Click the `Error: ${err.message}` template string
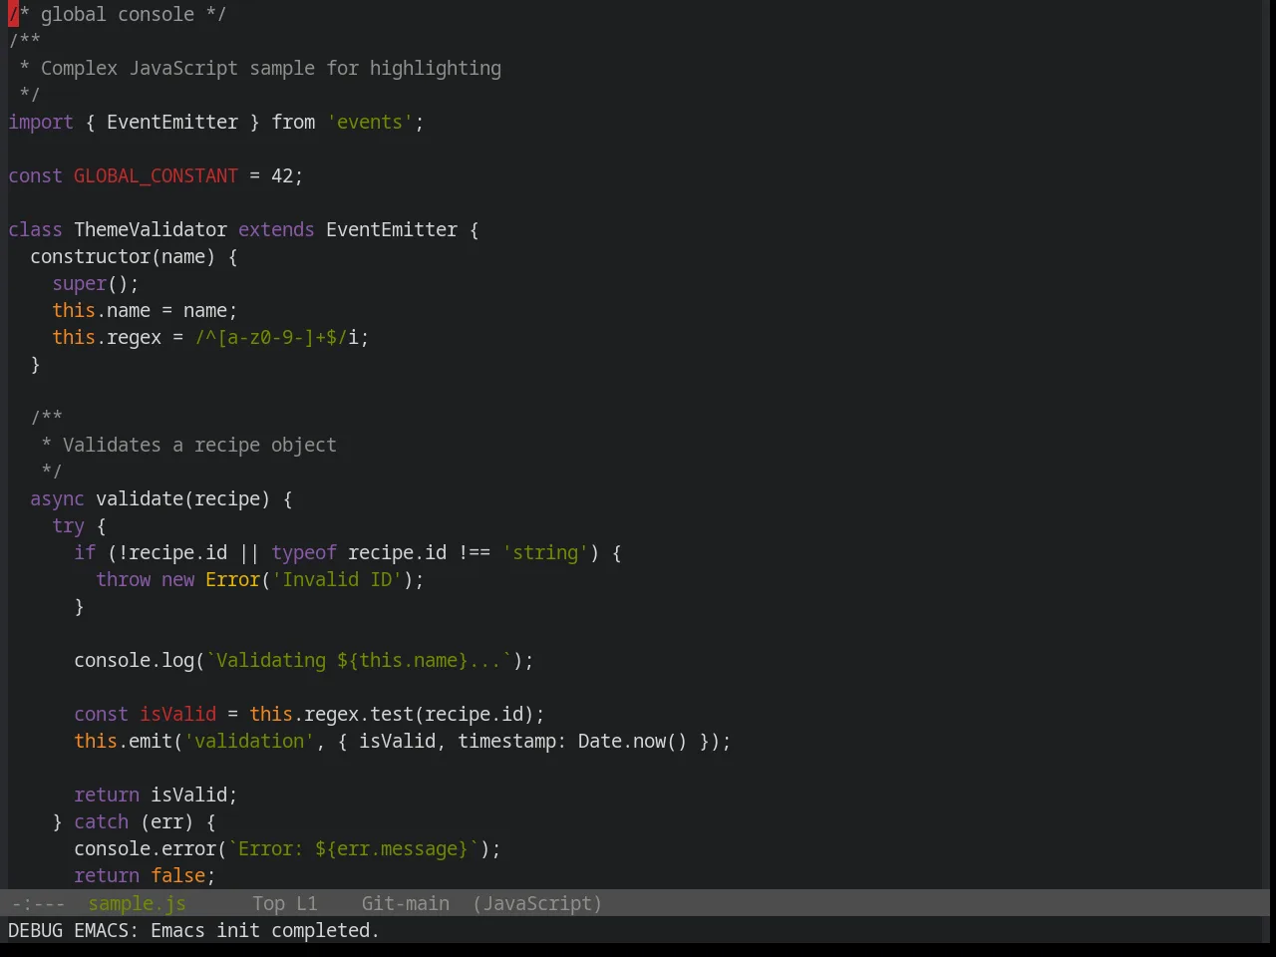This screenshot has height=957, width=1276. pos(353,848)
